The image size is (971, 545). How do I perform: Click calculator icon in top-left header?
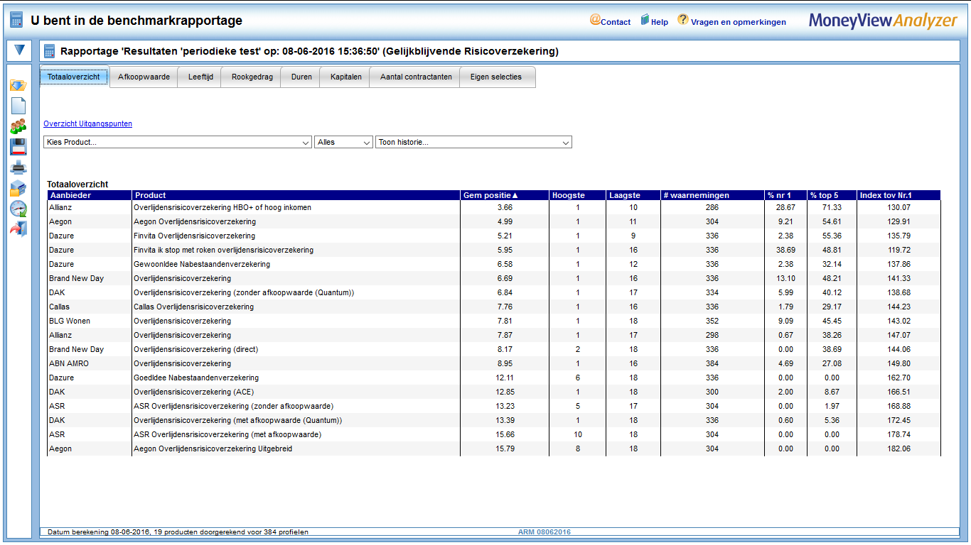pos(16,21)
